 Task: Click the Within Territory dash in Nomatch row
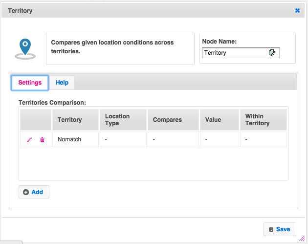tap(246, 139)
